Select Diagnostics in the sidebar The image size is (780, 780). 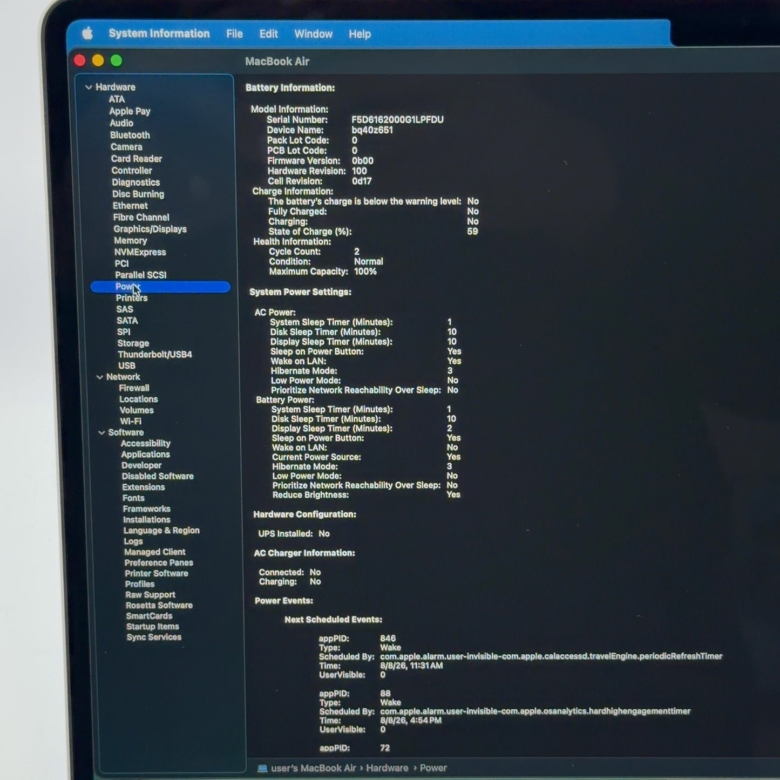pos(136,182)
